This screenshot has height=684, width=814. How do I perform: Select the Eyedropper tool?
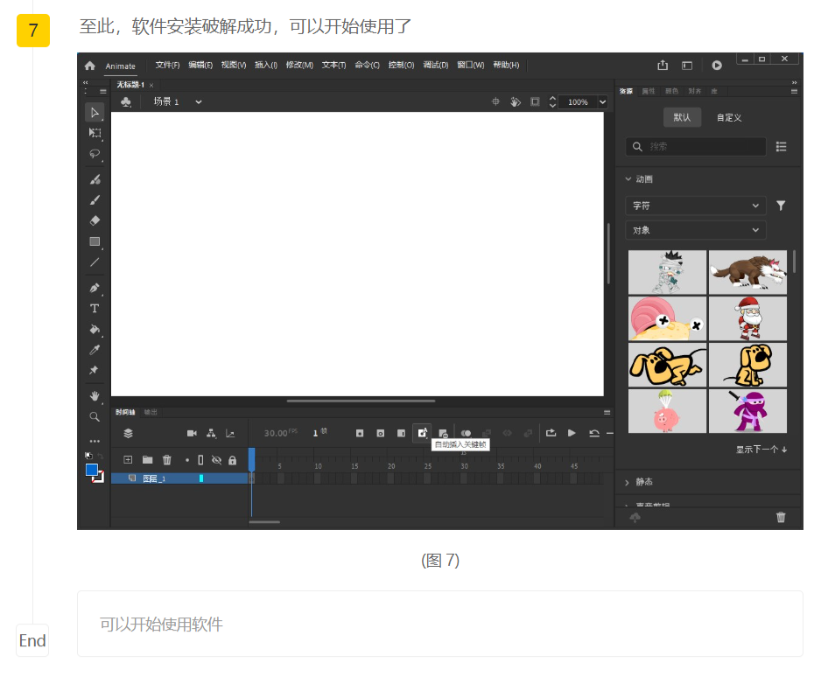coord(95,350)
